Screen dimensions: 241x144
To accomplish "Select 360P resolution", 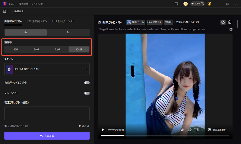I will point(15,49).
